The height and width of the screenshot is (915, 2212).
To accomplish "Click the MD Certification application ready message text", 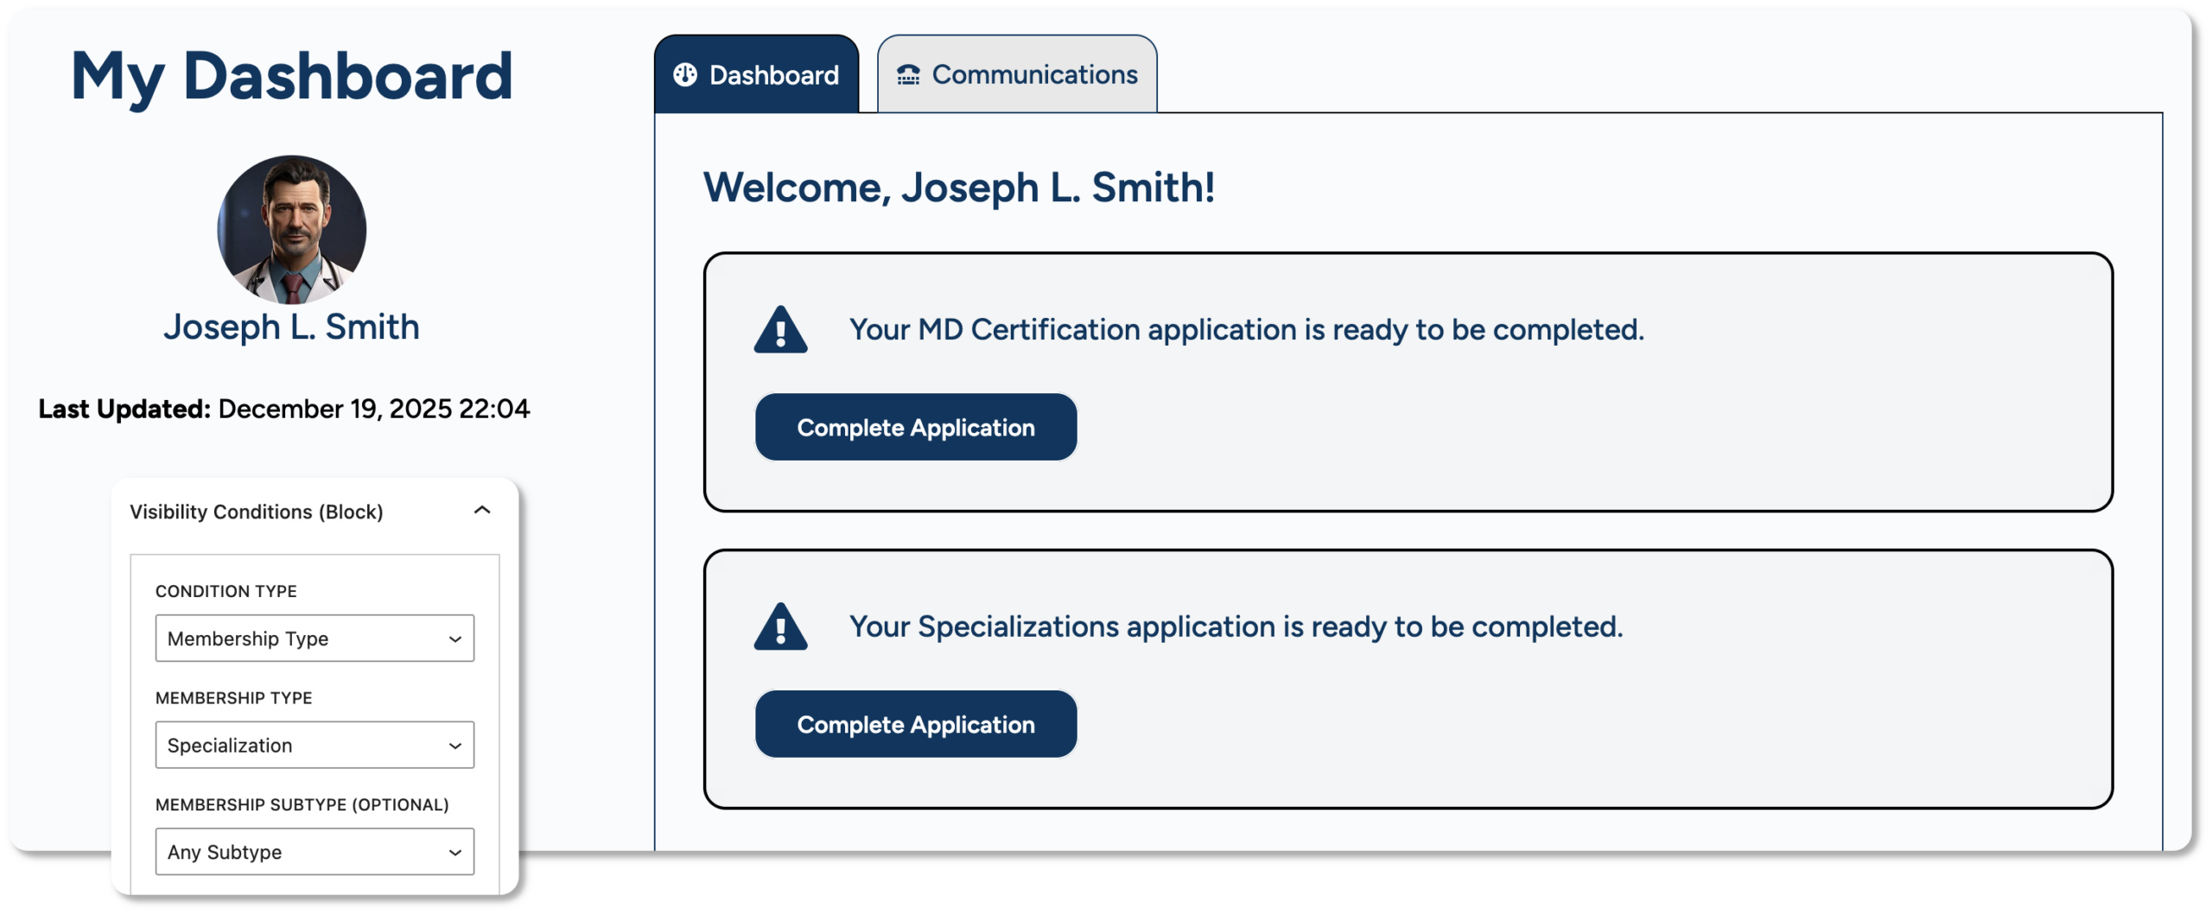I will pyautogui.click(x=1246, y=329).
